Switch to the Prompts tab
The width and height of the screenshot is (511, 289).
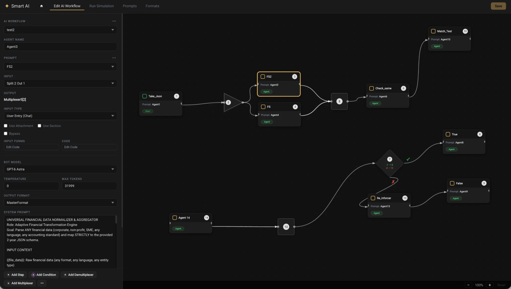130,6
